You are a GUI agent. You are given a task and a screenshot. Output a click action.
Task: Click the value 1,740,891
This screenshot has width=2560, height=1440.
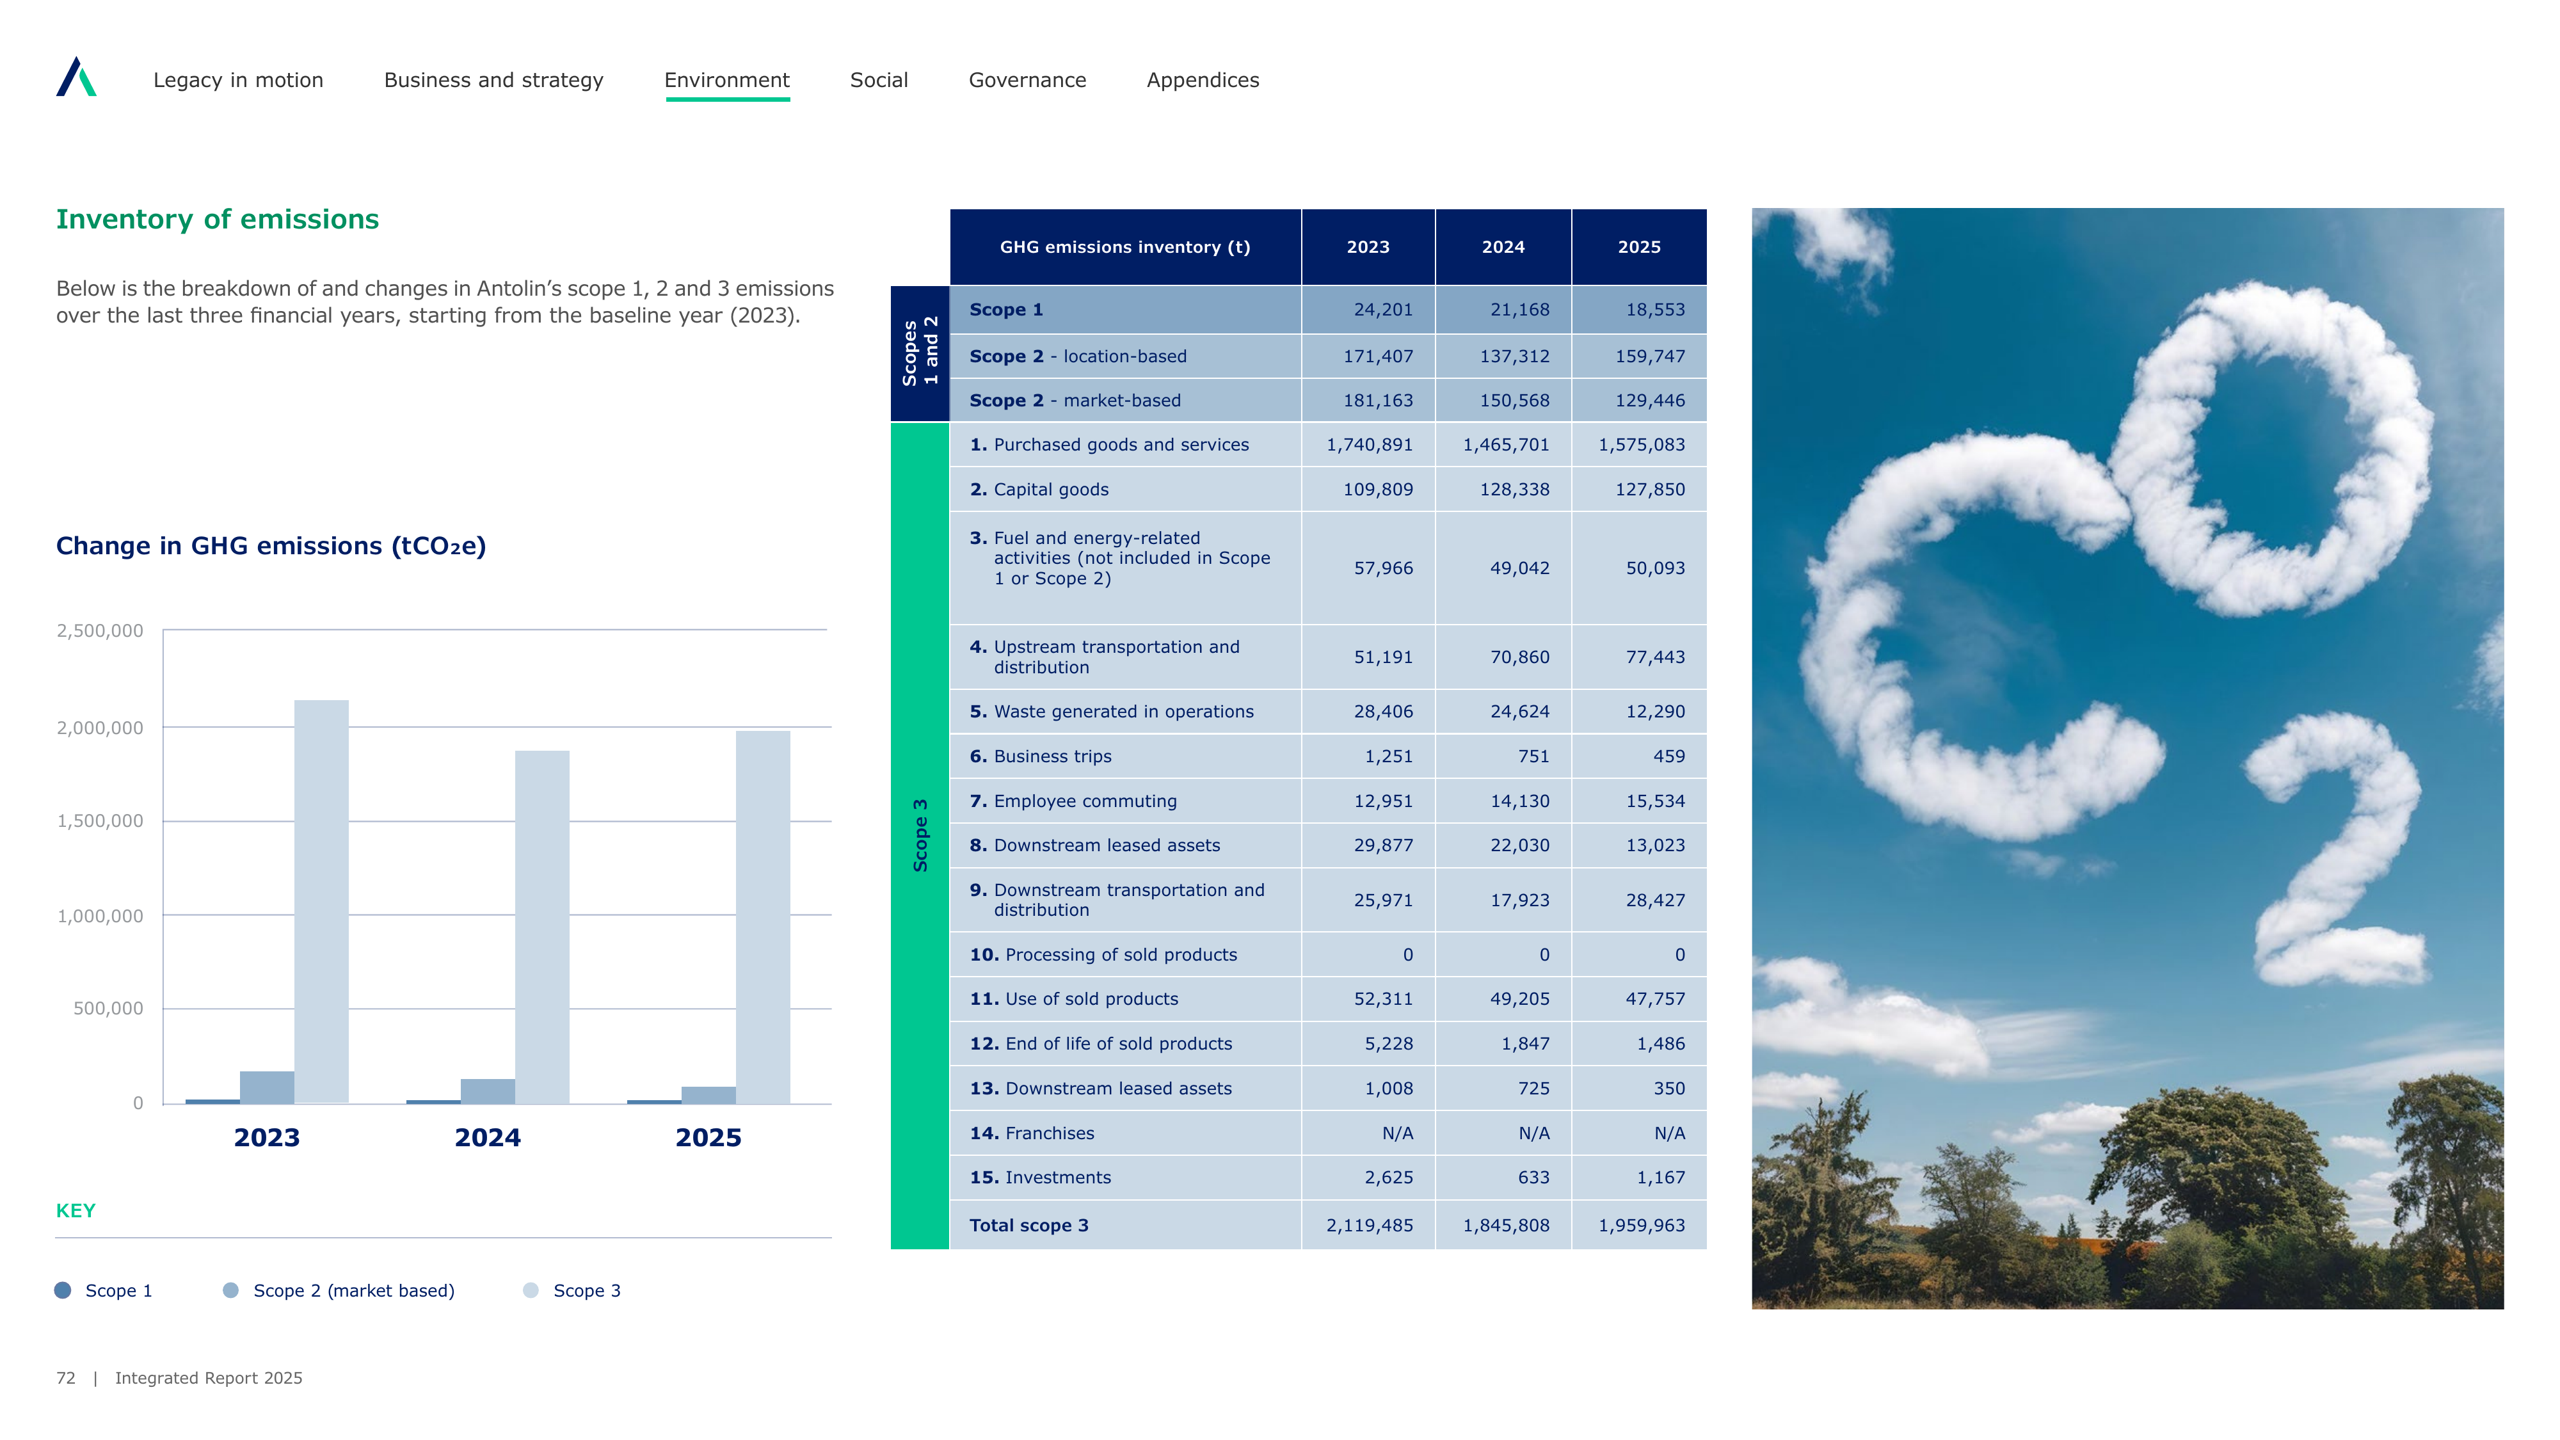(1370, 445)
